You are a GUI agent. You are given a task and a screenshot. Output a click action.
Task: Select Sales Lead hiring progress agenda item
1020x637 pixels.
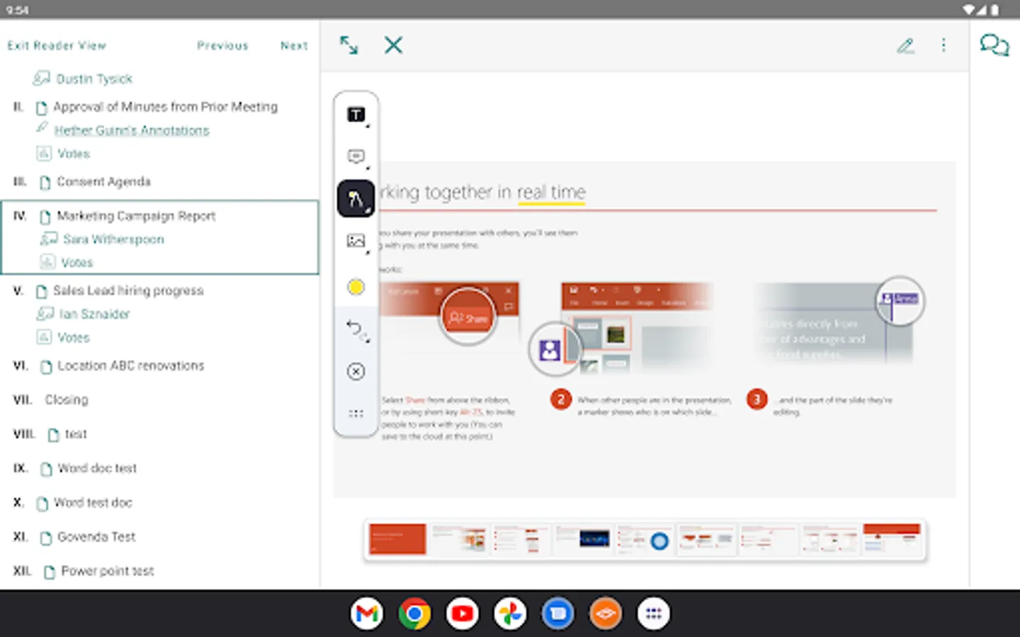coord(128,291)
